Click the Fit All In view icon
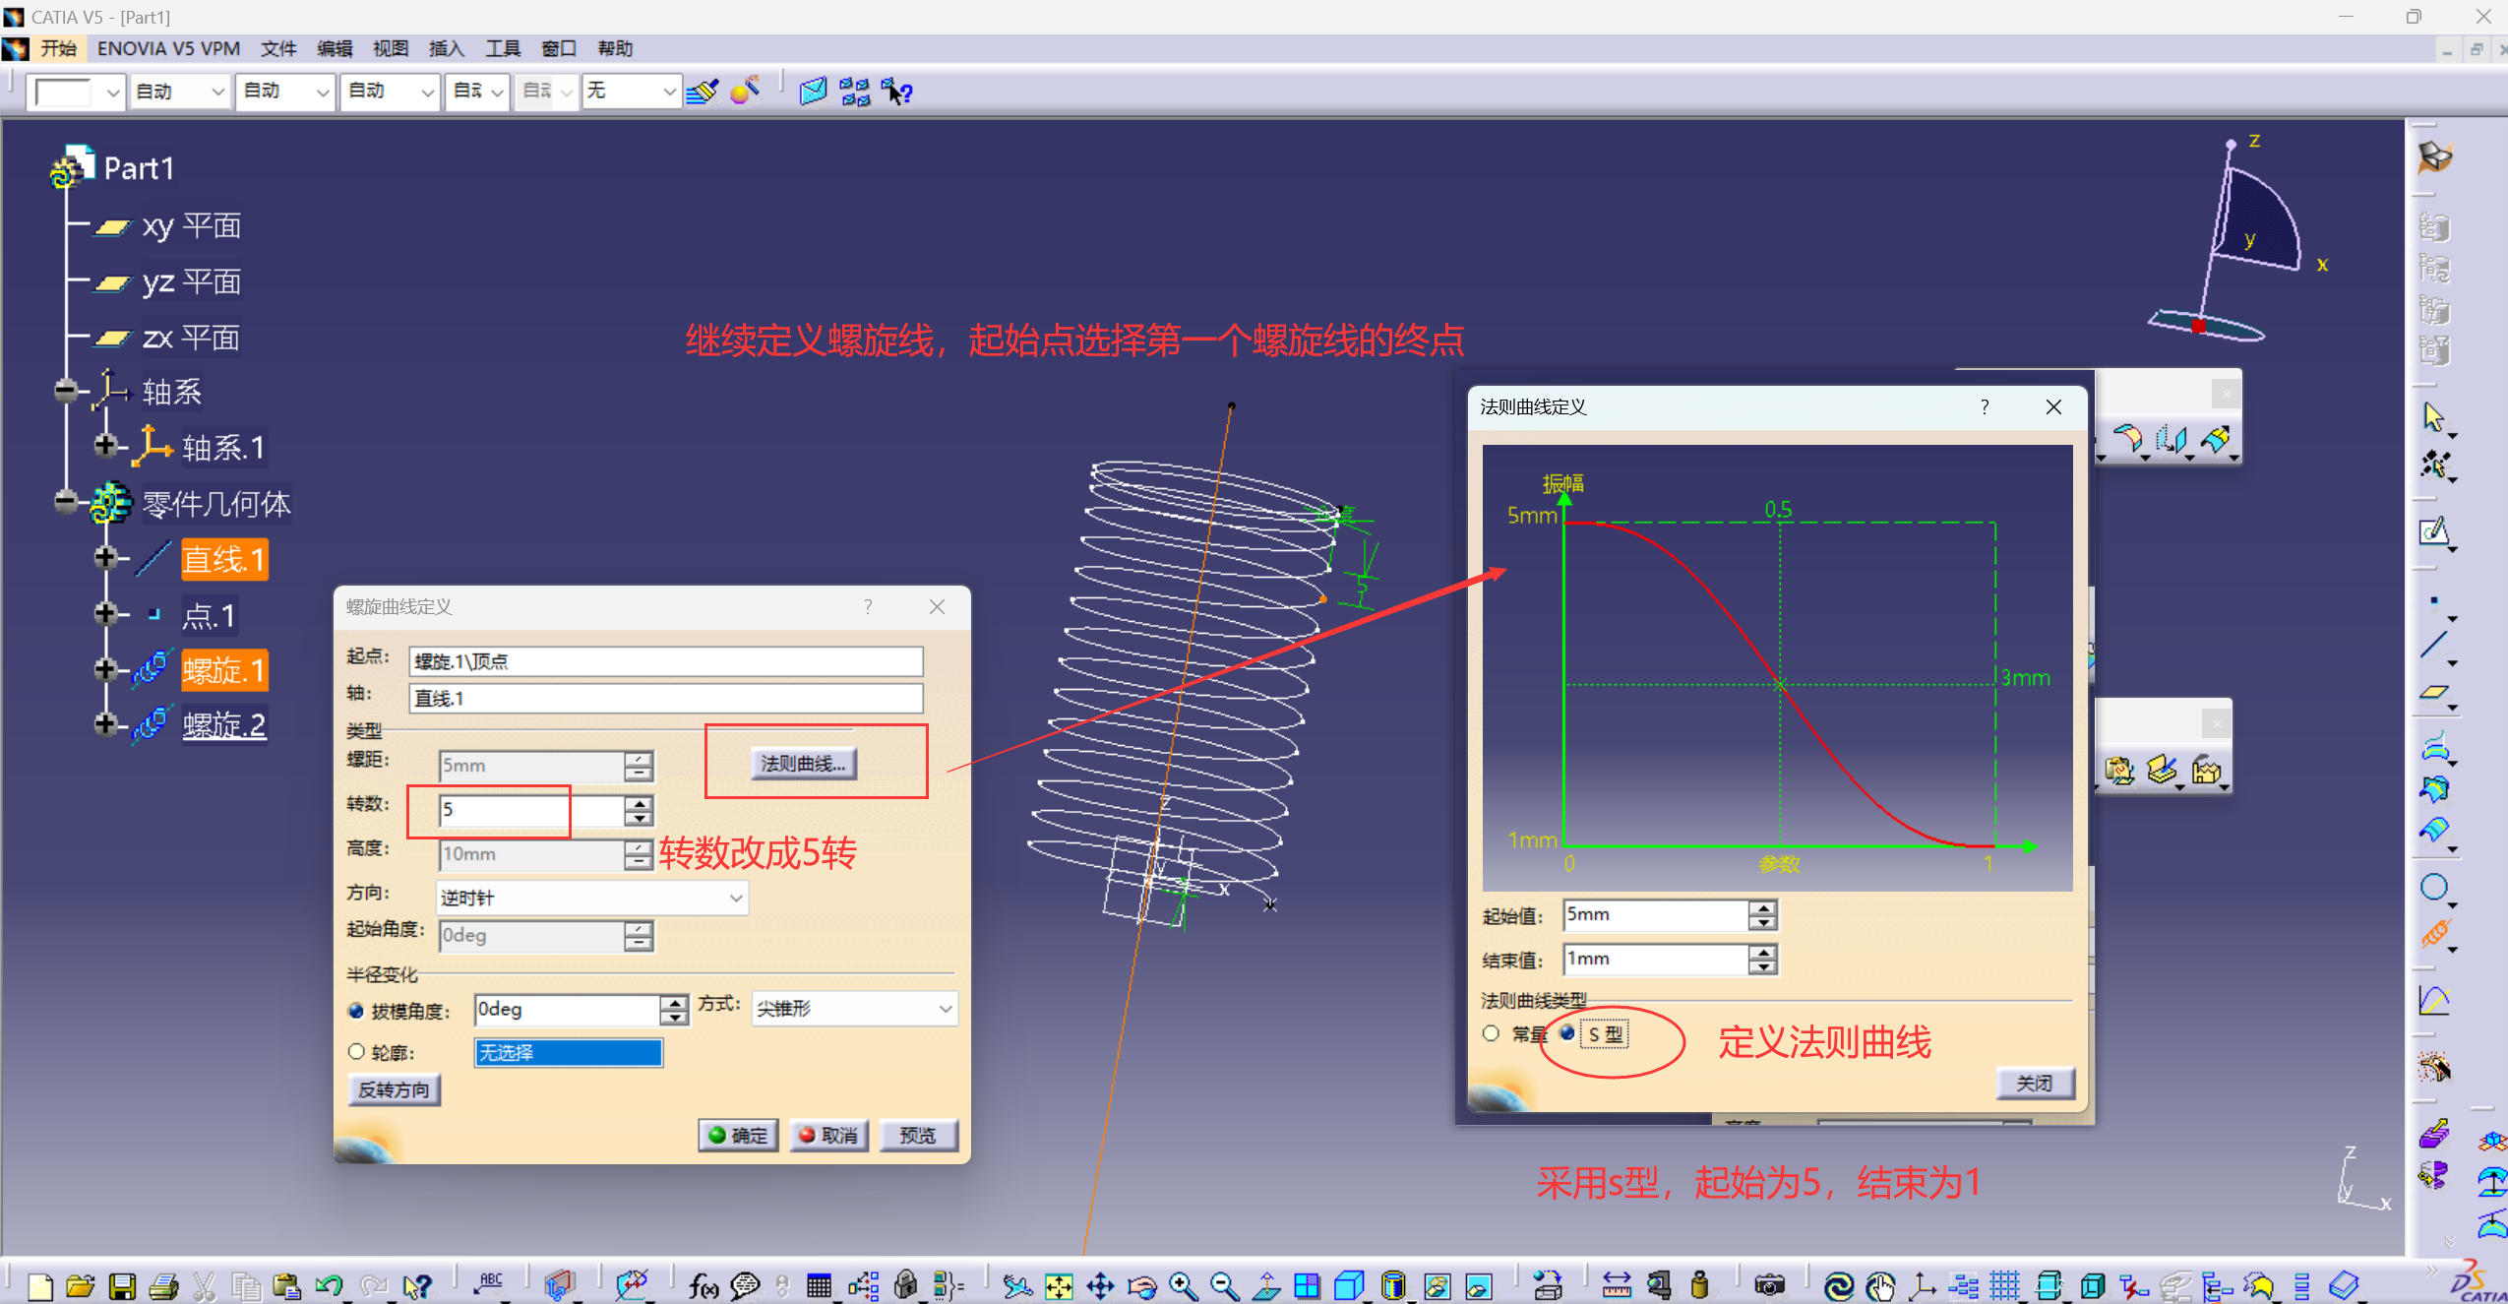Screen dimensions: 2508x1304 pos(1059,1285)
